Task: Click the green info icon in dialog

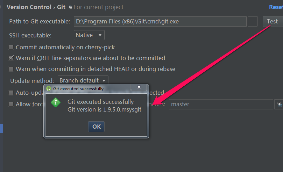Action: pyautogui.click(x=56, y=102)
